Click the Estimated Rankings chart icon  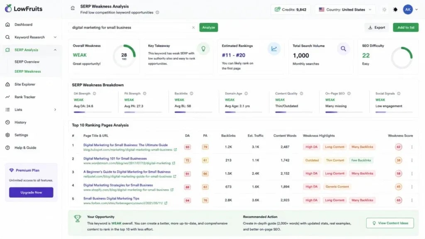tap(274, 49)
